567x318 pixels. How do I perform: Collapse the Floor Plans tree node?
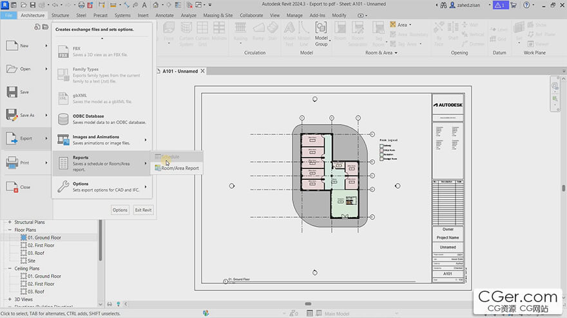[10, 230]
